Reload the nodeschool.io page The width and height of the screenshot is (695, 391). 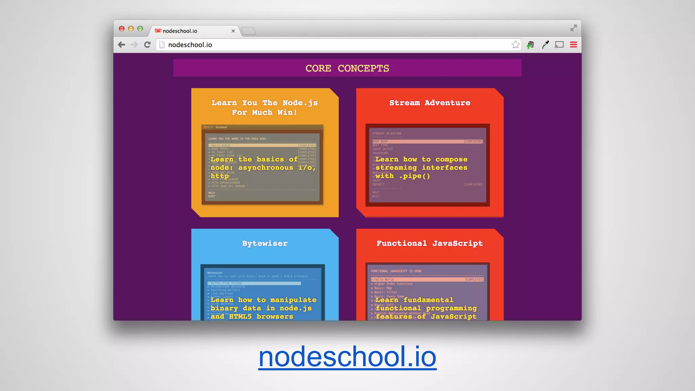coord(147,44)
